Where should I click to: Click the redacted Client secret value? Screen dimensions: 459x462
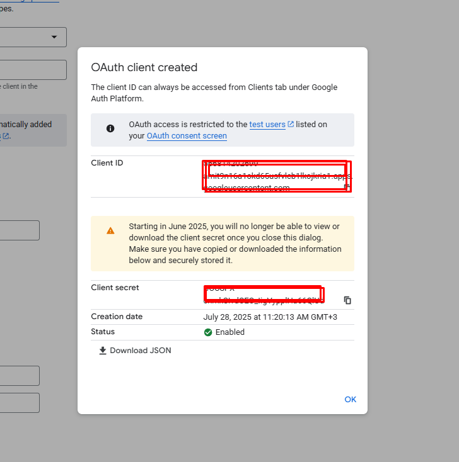[263, 293]
